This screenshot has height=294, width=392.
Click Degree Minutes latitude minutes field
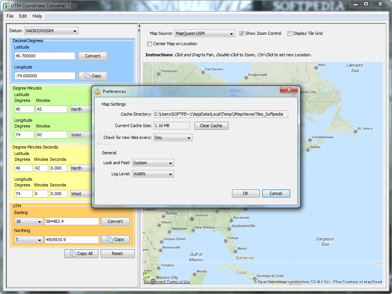coord(52,109)
